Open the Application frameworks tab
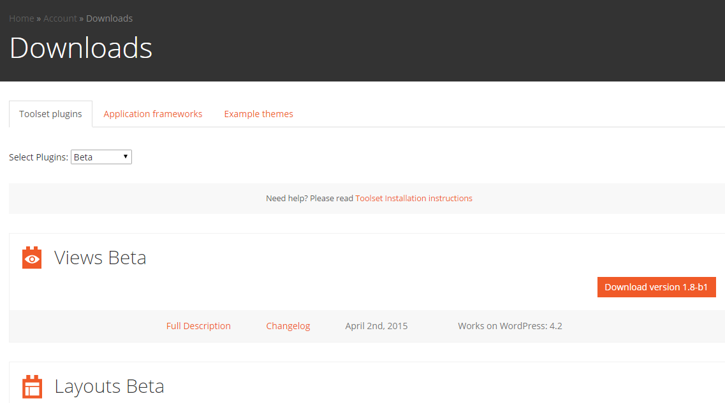The image size is (725, 403). tap(152, 114)
